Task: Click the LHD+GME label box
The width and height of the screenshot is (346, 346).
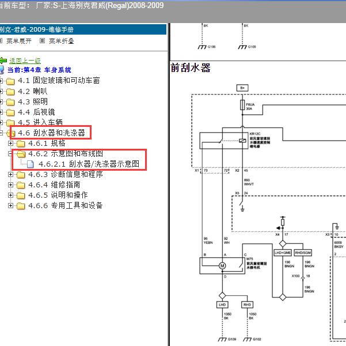Action: tap(283, 253)
